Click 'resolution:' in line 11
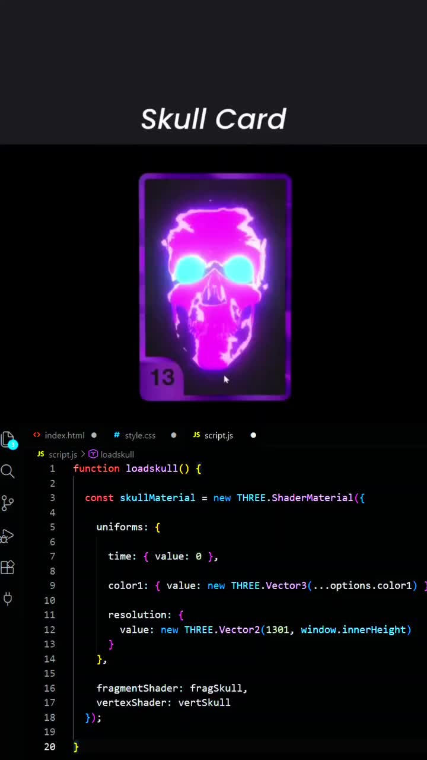The image size is (427, 760). point(140,615)
